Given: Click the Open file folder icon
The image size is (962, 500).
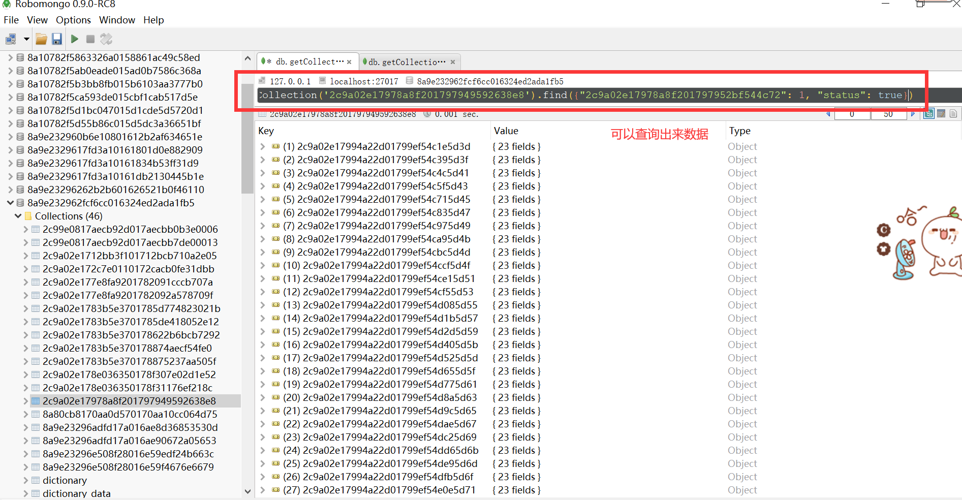Looking at the screenshot, I should 41,39.
